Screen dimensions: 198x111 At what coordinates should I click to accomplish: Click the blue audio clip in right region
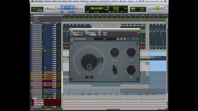coord(158,66)
